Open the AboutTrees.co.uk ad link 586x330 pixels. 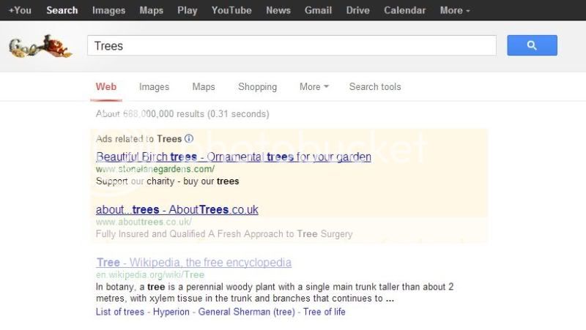(x=177, y=210)
